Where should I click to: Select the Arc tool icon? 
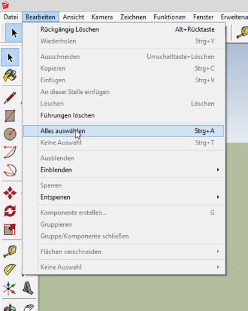pos(10,152)
